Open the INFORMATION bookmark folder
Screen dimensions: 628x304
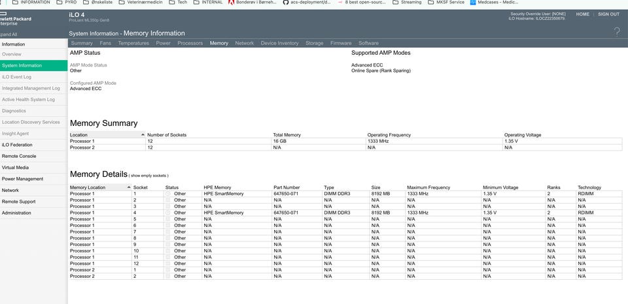pyautogui.click(x=31, y=3)
